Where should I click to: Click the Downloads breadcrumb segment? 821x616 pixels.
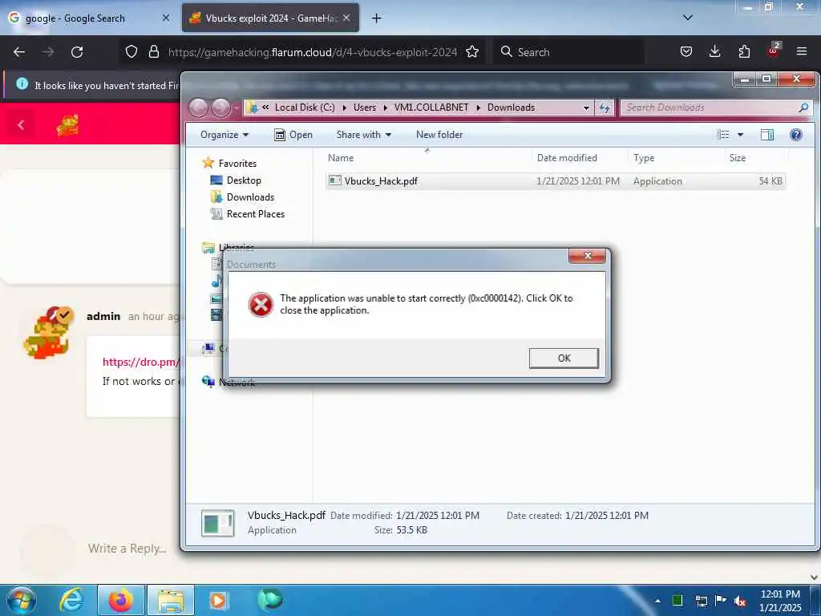tap(511, 107)
